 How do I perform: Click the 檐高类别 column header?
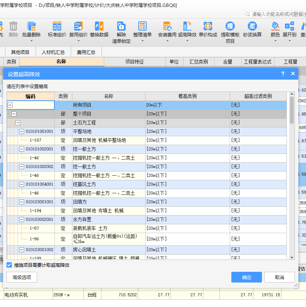(188, 96)
